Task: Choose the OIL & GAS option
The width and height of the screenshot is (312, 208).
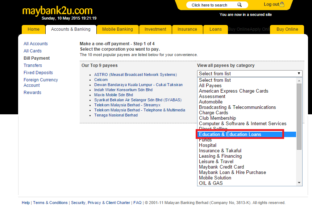Action: 211,183
